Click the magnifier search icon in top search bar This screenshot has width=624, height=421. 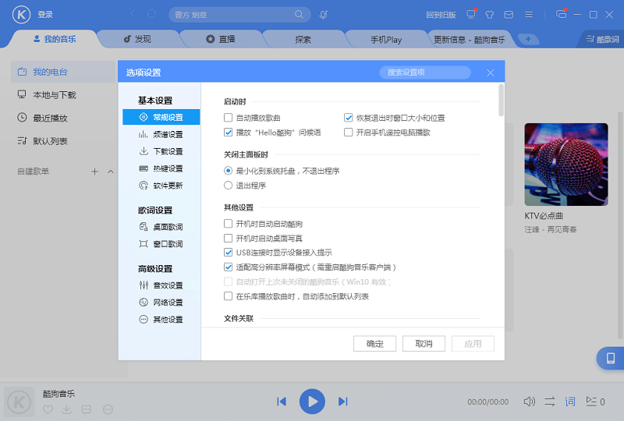coord(299,15)
